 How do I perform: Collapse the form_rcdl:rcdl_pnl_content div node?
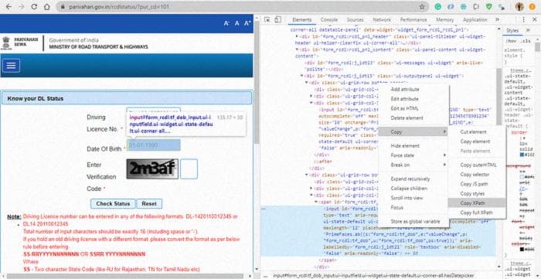pyautogui.click(x=298, y=49)
